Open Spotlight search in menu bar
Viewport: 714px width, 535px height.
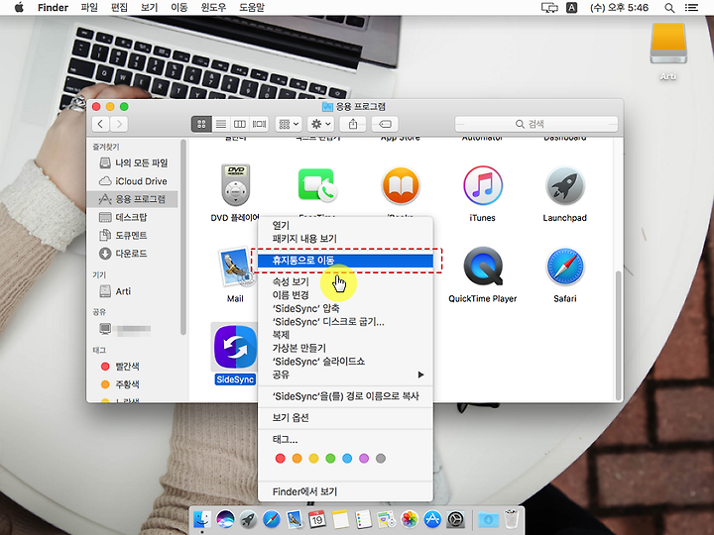tap(669, 7)
